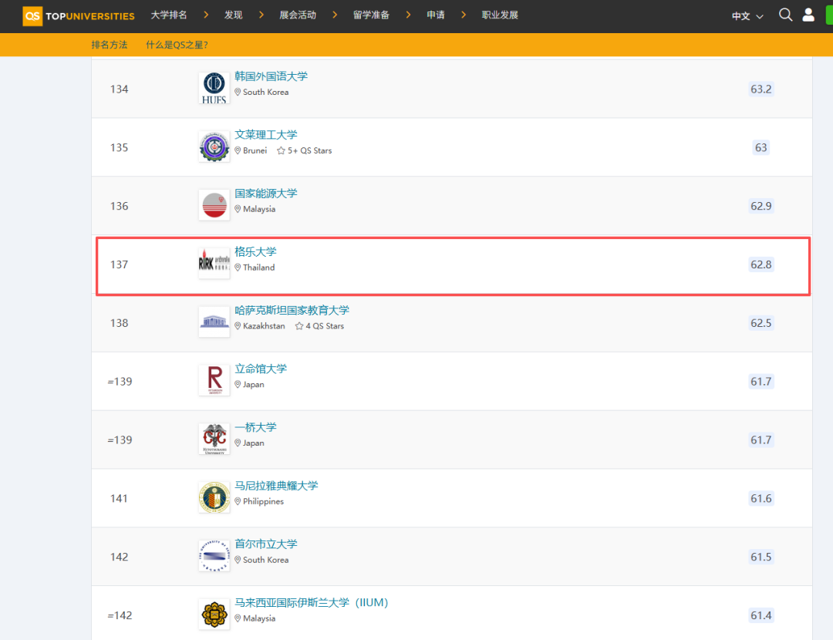Click the 马来西亚国际伊斯兰大学 golden emblem
The width and height of the screenshot is (833, 640).
pos(214,614)
